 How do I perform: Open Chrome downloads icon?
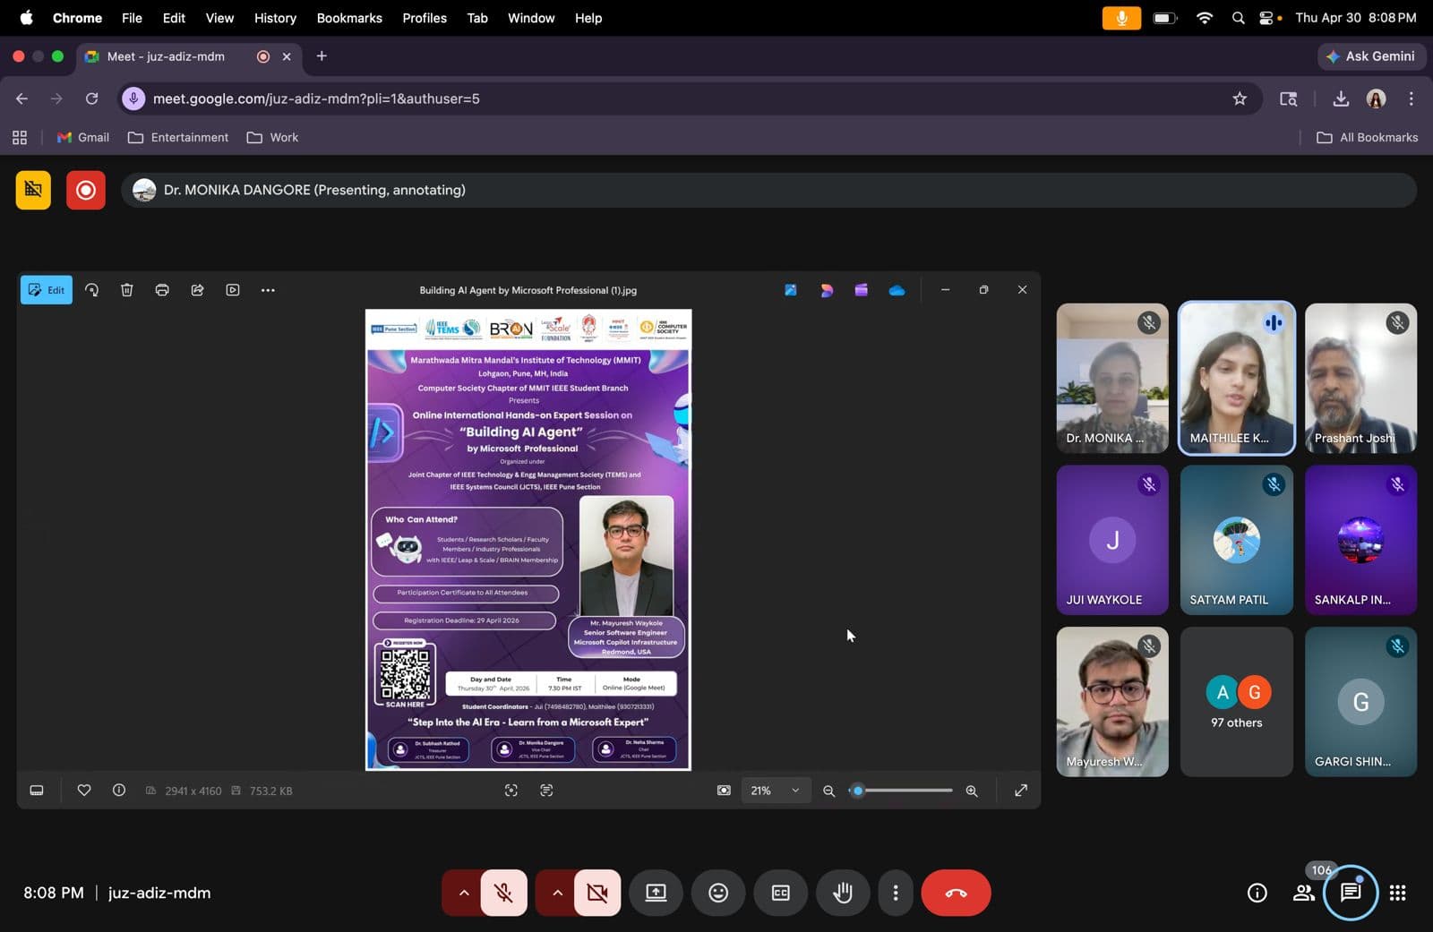coord(1340,98)
